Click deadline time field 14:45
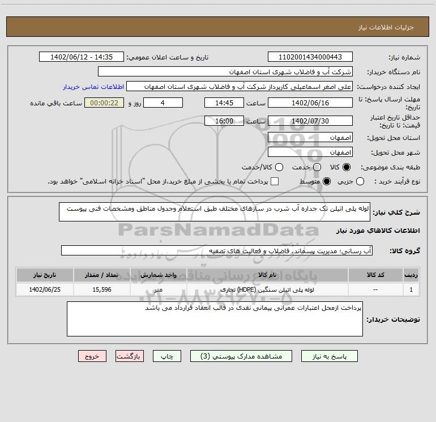This screenshot has height=422, width=436. point(224,103)
